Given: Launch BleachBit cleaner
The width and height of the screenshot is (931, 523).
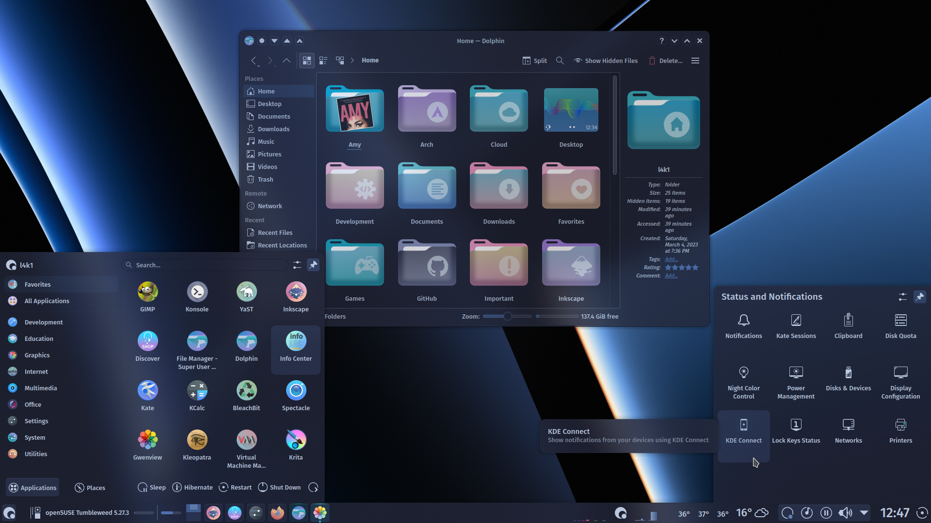Looking at the screenshot, I should tap(246, 396).
